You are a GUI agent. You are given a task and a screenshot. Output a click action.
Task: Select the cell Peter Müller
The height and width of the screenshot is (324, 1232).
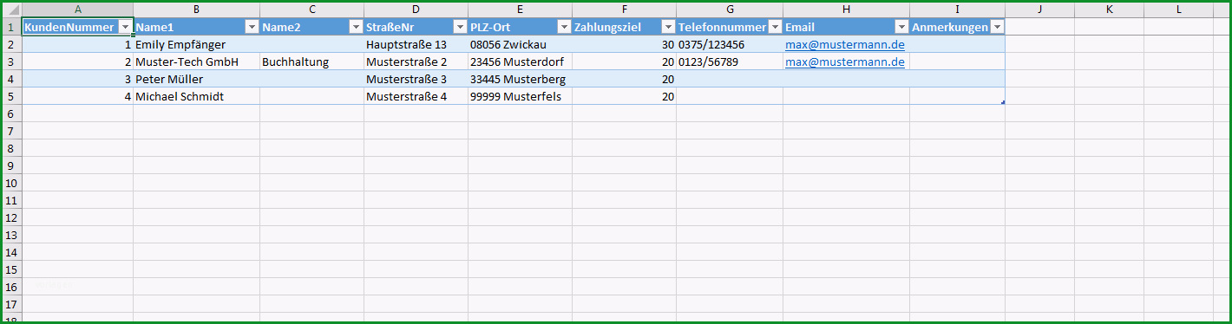pyautogui.click(x=196, y=79)
